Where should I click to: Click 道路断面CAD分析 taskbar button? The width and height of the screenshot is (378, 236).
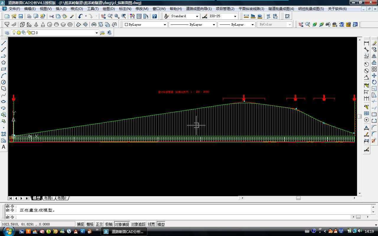pos(124,232)
